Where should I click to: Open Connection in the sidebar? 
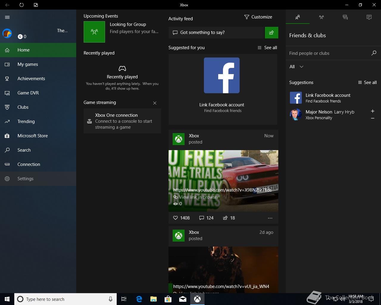[x=38, y=164]
